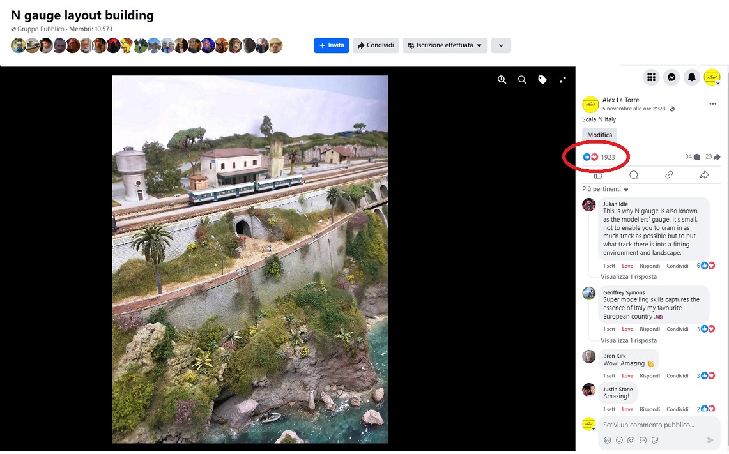Attach photo using camera icon in comment box
729x454 pixels.
[631, 440]
